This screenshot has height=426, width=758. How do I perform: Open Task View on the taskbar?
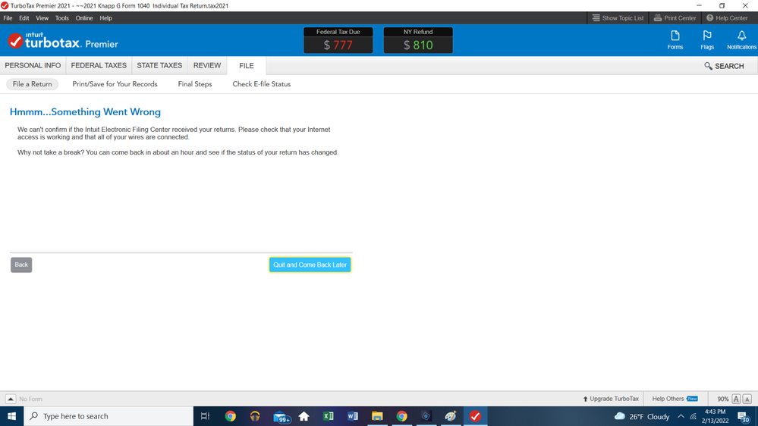(205, 416)
